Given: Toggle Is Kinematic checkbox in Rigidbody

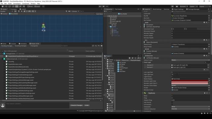Looking at the screenshot, I should click(x=172, y=104).
